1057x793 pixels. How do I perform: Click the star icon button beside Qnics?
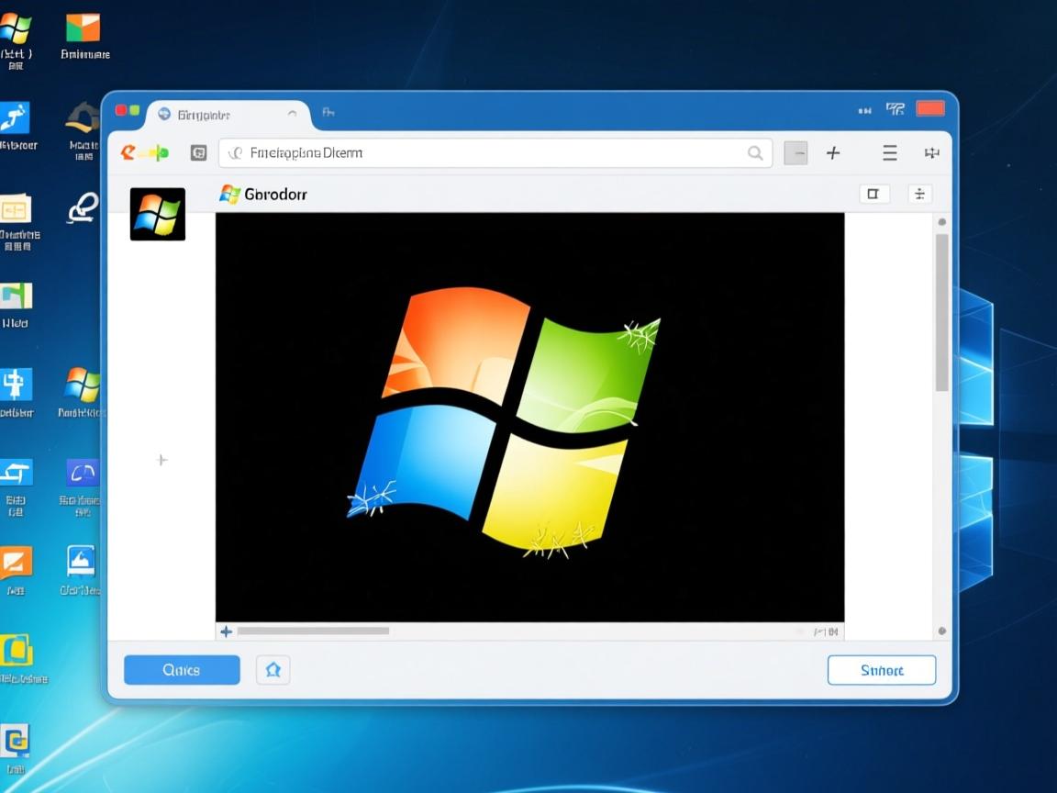273,670
